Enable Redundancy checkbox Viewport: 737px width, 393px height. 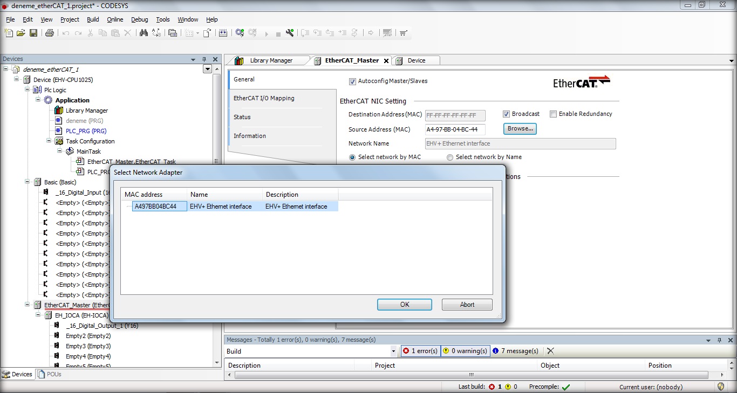point(553,114)
